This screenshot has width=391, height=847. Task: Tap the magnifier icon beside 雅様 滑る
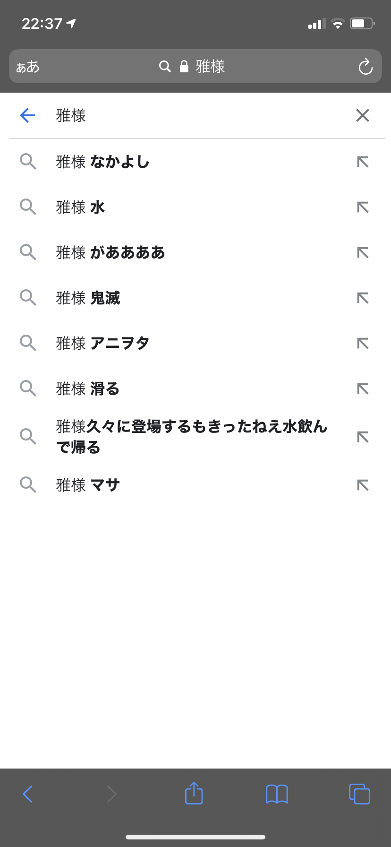tap(28, 389)
